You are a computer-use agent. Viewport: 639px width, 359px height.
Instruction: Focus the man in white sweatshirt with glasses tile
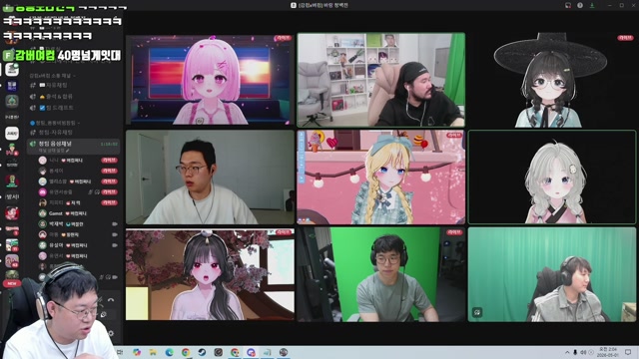tap(210, 178)
